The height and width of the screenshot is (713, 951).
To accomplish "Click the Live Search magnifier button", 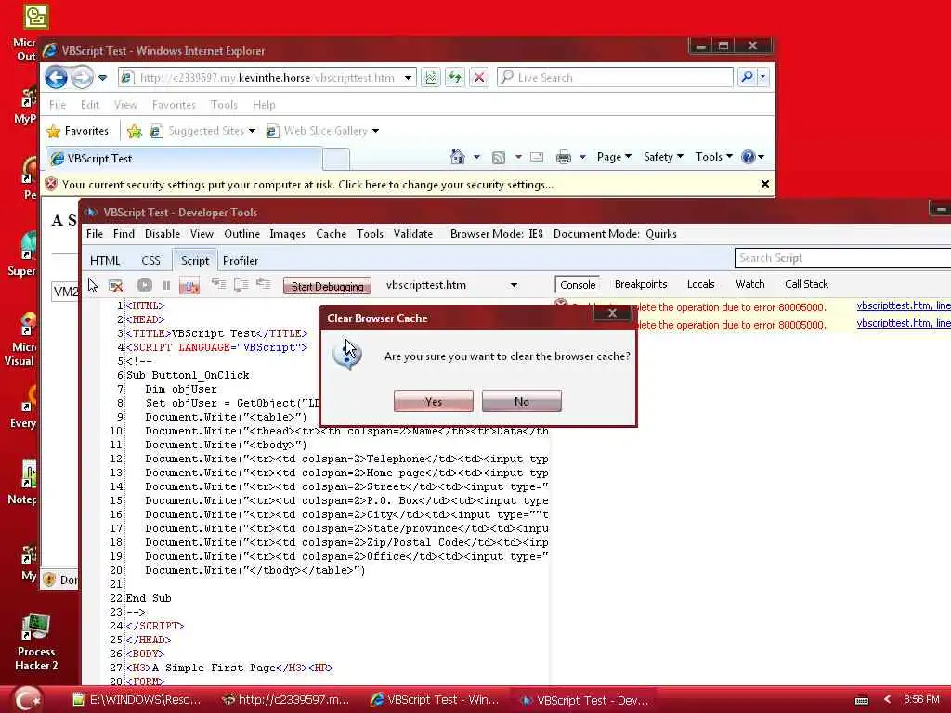I will pos(748,77).
